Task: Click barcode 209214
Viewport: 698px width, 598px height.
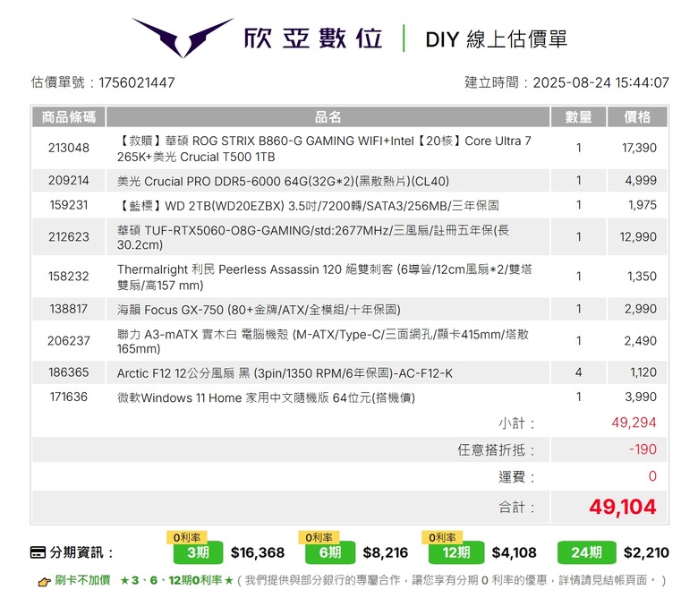Action: (x=69, y=180)
